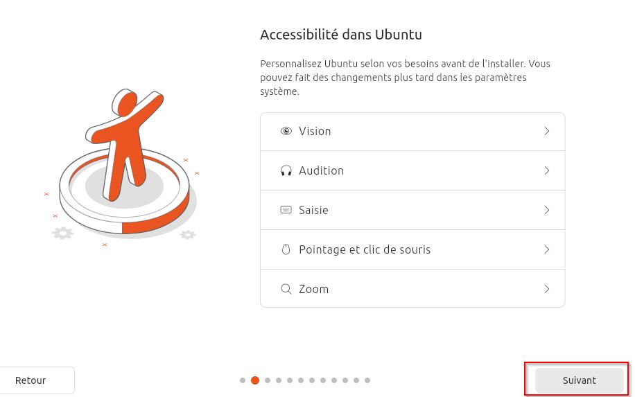Click the first grey page indicator dot
This screenshot has width=635, height=397.
[243, 380]
